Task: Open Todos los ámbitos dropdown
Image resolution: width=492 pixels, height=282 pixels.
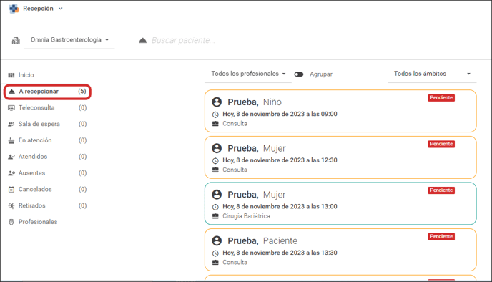Action: tap(432, 74)
